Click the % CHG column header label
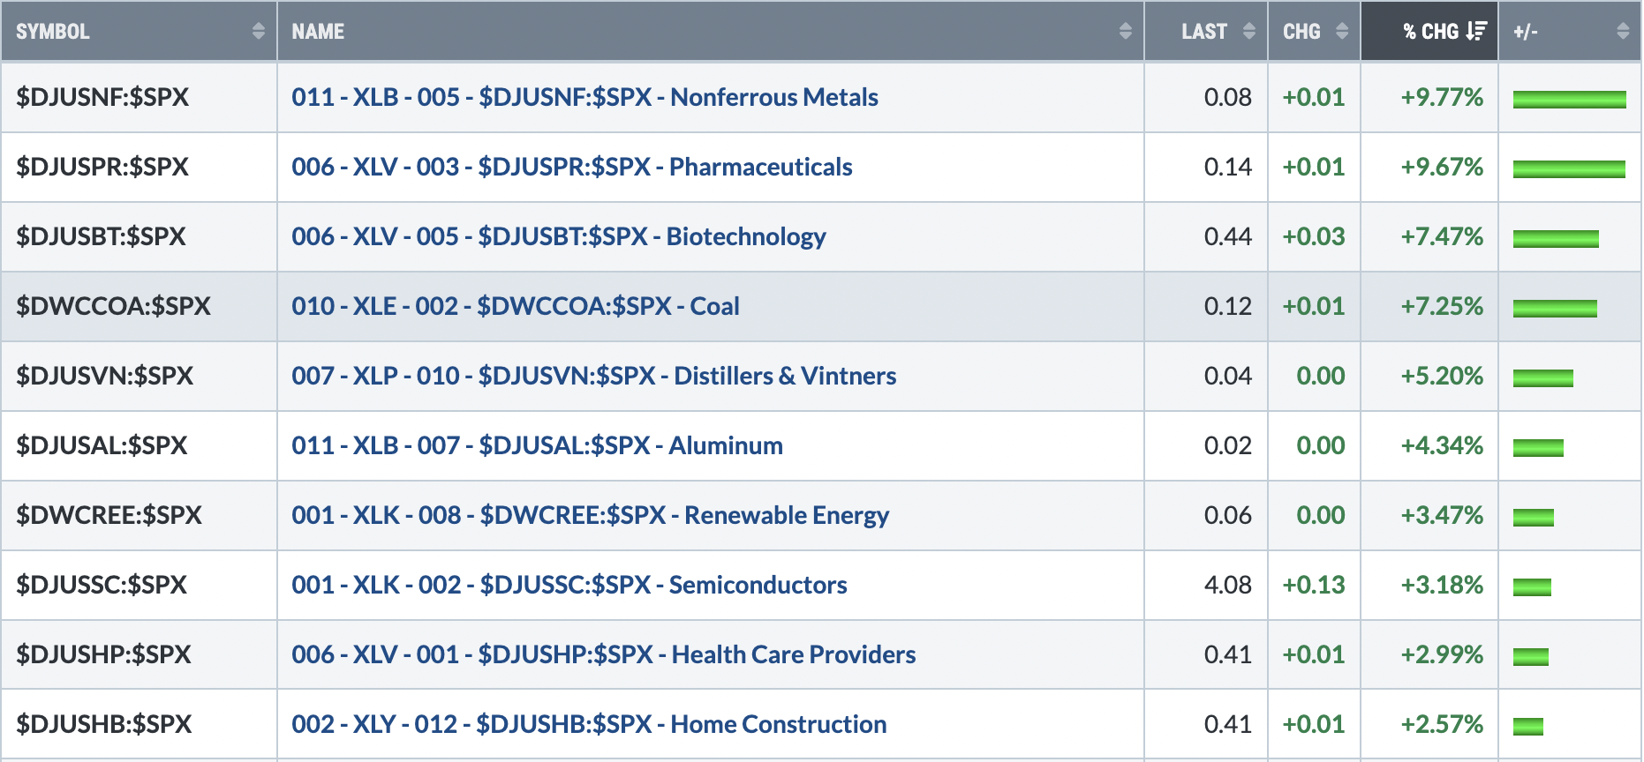 1430,31
